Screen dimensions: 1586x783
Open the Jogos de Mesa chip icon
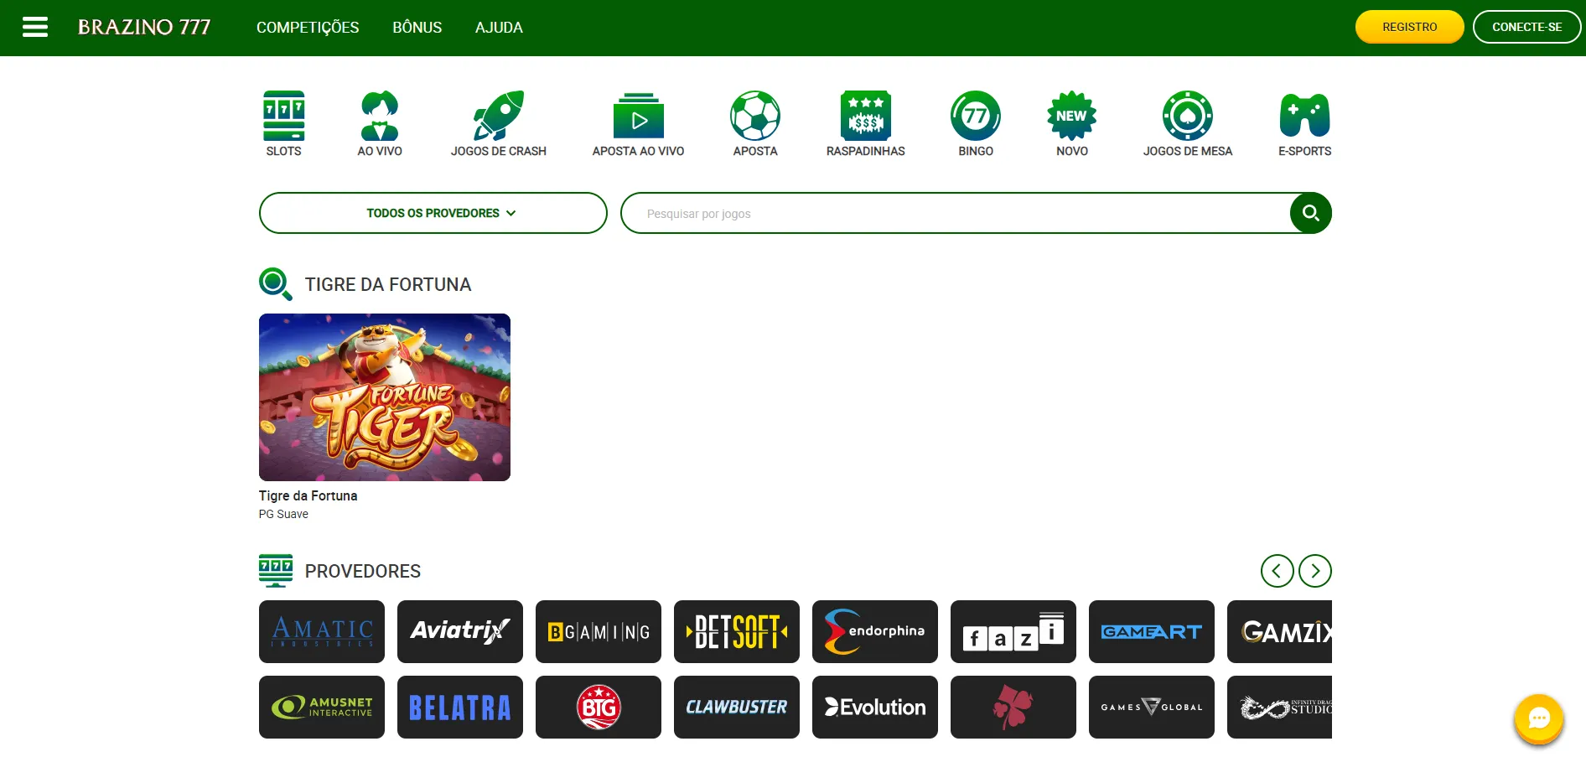coord(1187,117)
